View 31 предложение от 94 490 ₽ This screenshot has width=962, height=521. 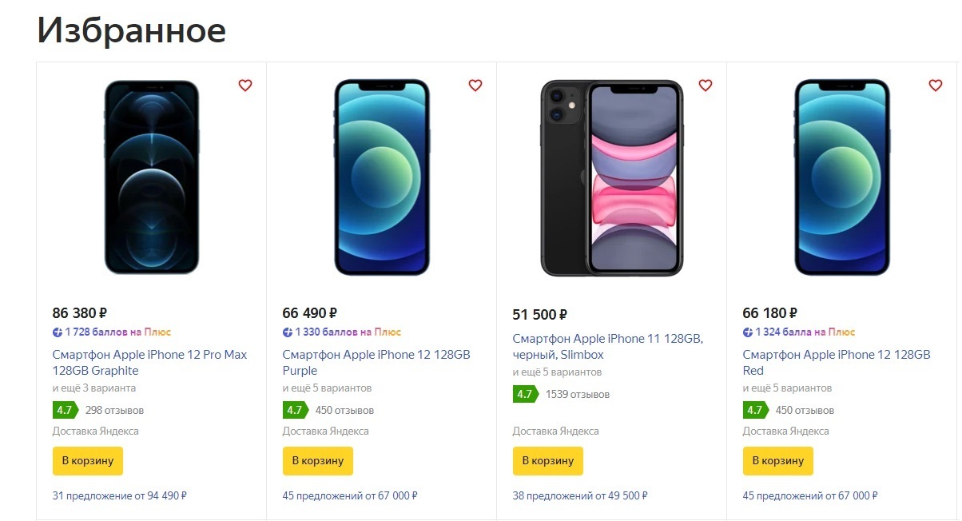point(119,496)
